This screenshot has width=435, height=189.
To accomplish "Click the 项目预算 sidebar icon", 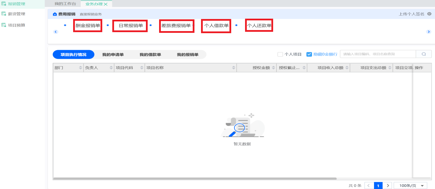I will [x=4, y=25].
